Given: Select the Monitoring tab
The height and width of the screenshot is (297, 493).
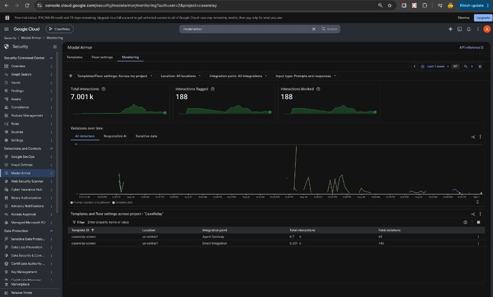Looking at the screenshot, I should (x=130, y=57).
